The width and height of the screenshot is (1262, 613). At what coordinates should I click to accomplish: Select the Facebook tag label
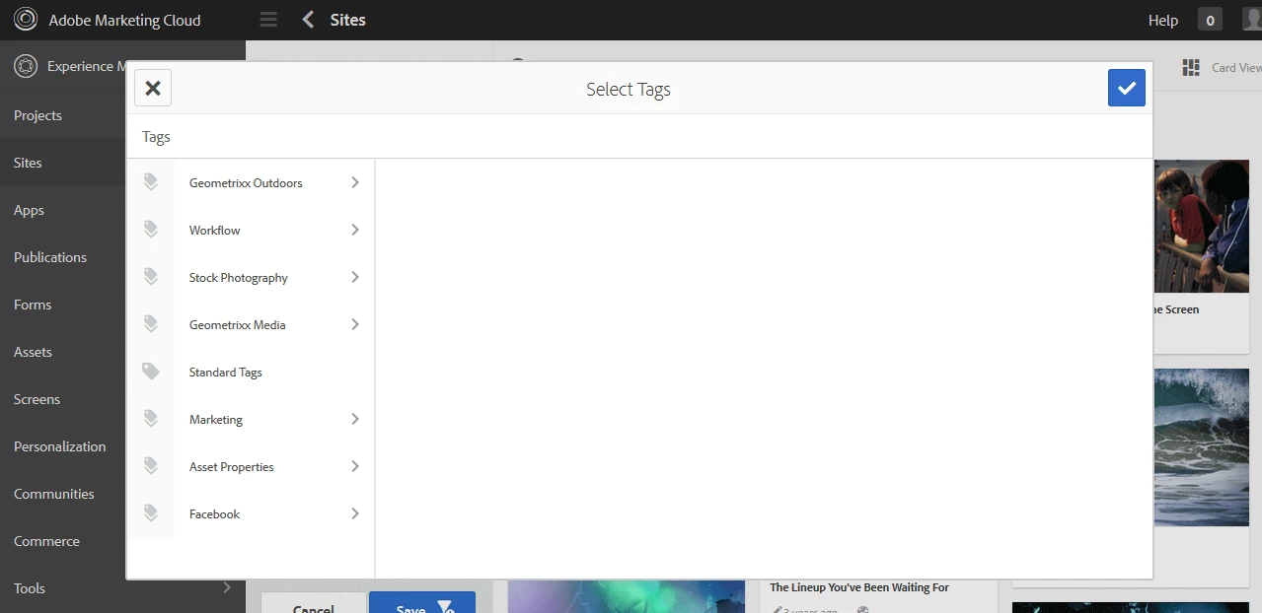coord(215,514)
